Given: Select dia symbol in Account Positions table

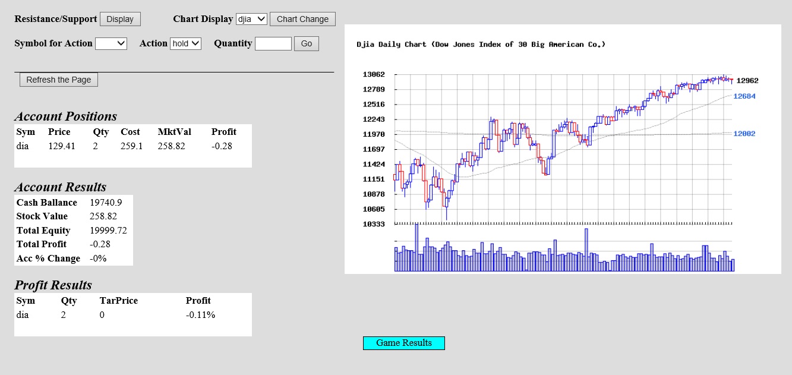Looking at the screenshot, I should pos(23,146).
